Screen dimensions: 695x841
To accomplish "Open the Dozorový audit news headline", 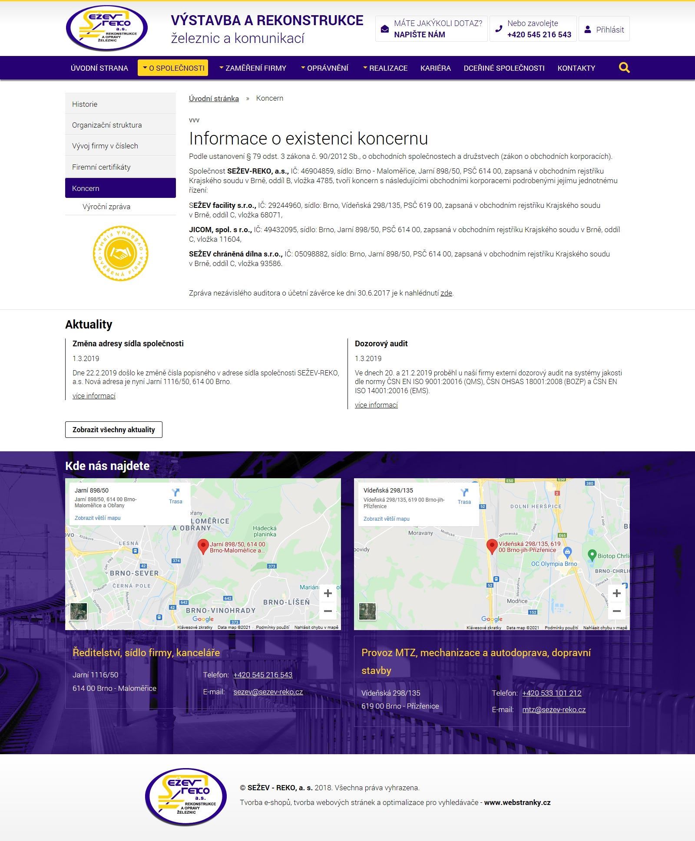I will [381, 343].
